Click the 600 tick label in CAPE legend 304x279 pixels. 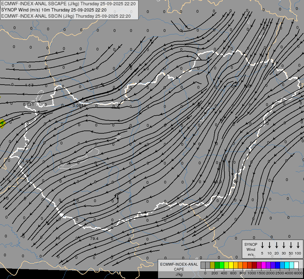pos(233,273)
